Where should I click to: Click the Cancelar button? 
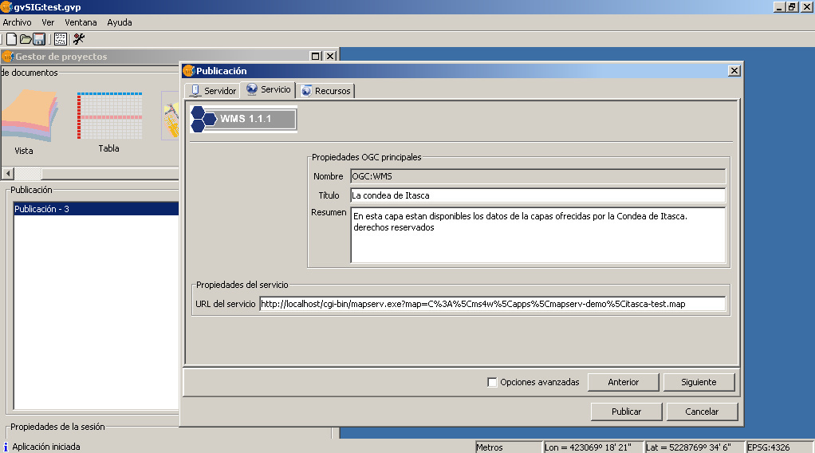[x=702, y=412]
